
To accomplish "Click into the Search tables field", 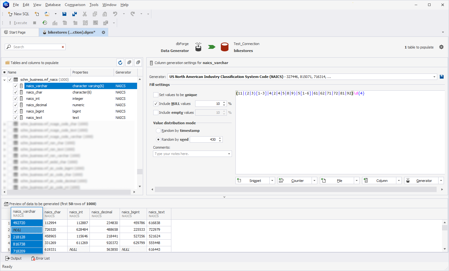I will click(36, 47).
